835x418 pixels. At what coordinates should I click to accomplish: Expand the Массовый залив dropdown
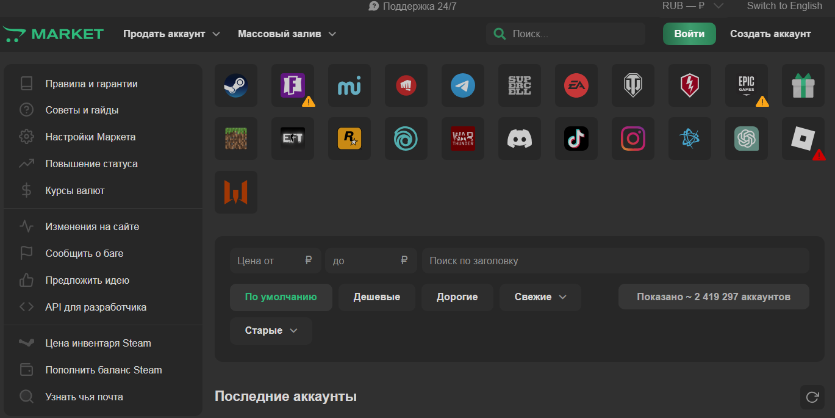(287, 34)
